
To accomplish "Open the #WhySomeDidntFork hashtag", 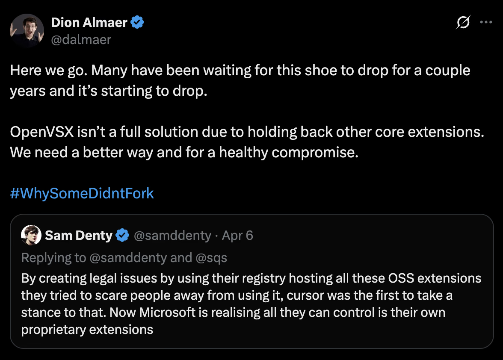I will coord(82,193).
